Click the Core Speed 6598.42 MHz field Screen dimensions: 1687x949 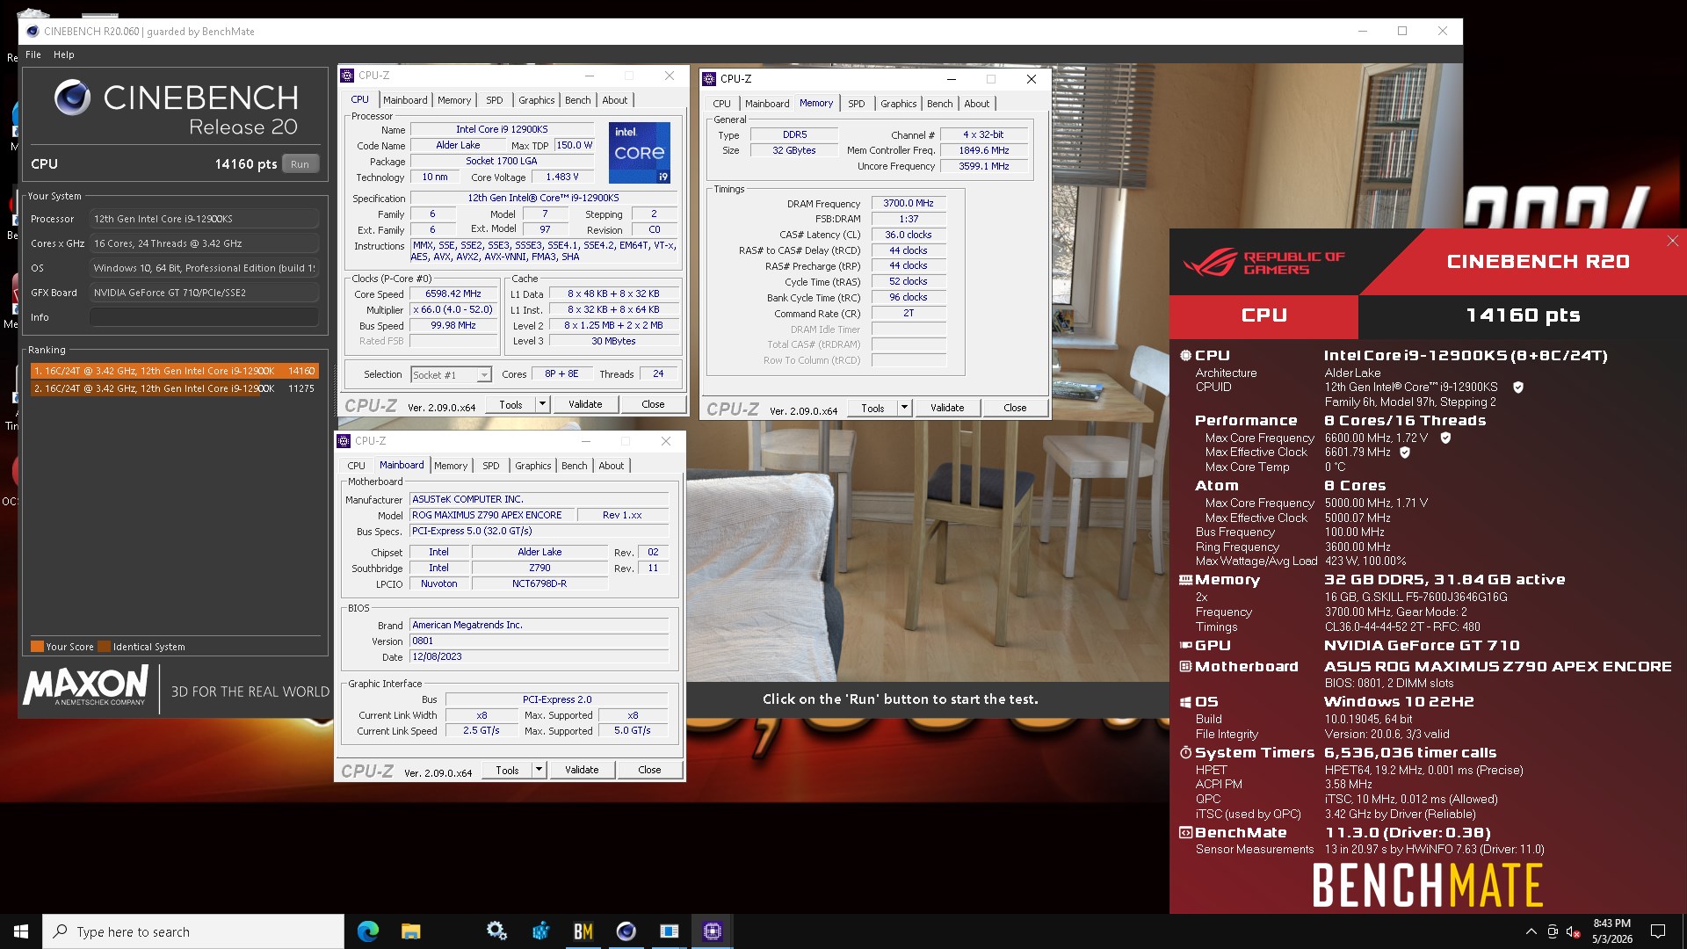click(x=453, y=294)
